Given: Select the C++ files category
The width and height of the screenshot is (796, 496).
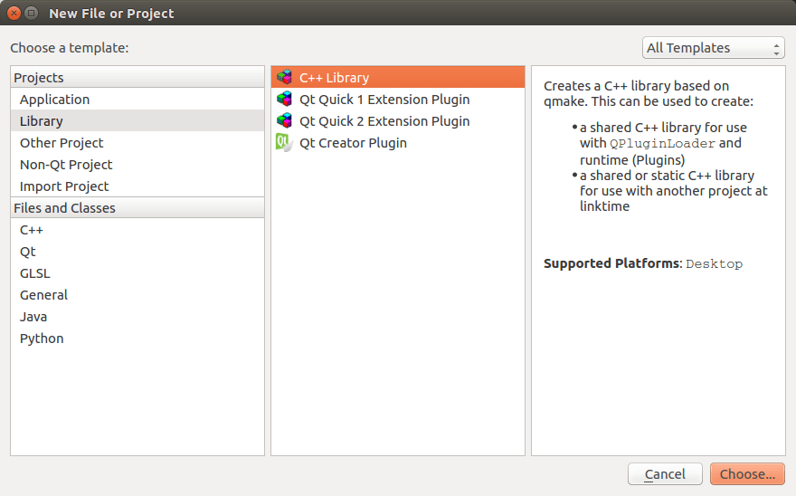Looking at the screenshot, I should tap(137, 230).
